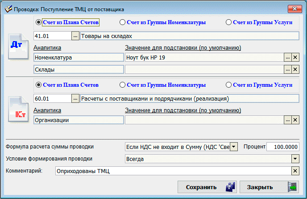This screenshot has height=199, width=307.
Task: Click 'Расчеты с поставщиками и подрядчиками' account name
Action: (190, 98)
